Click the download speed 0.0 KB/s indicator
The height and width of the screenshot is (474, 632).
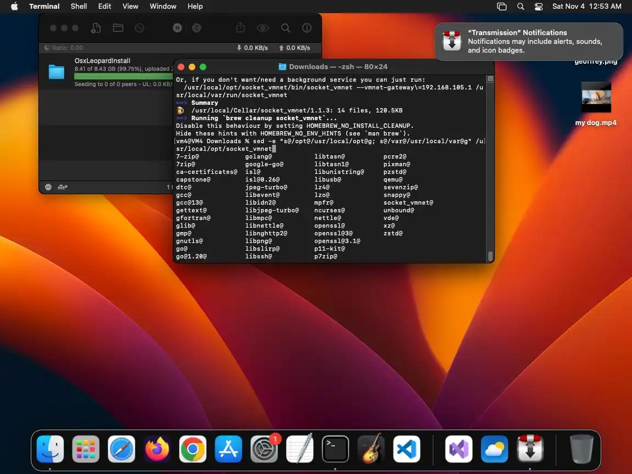pos(252,48)
